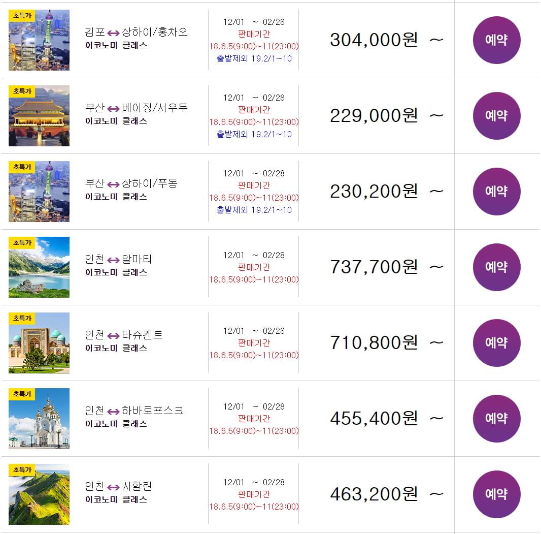Click the 베이징 temple thumbnail image
Screen dimensions: 541x534
coord(39,116)
